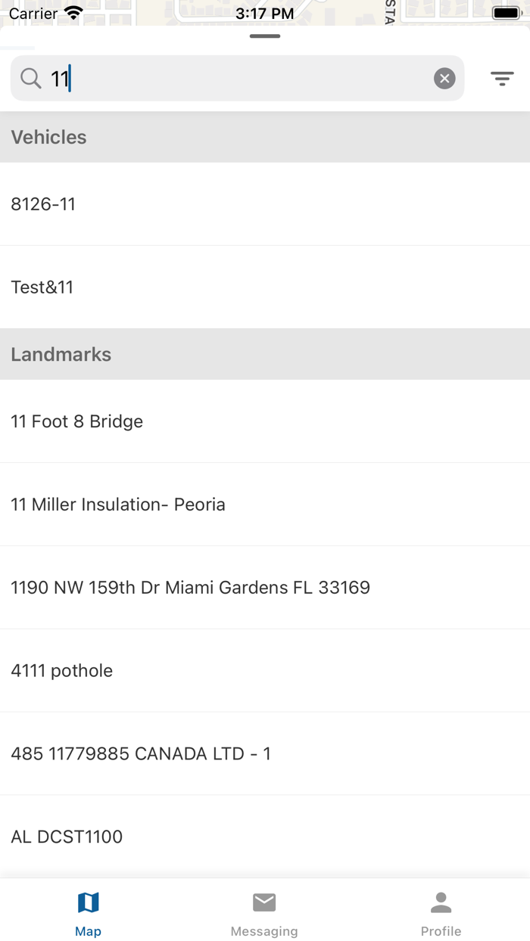Select vehicle 8126-11 from results
This screenshot has width=530, height=941.
(265, 204)
